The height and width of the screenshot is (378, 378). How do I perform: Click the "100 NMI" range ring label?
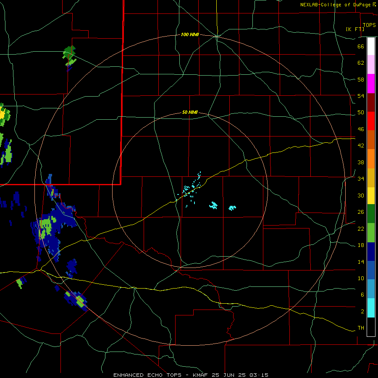(190, 35)
